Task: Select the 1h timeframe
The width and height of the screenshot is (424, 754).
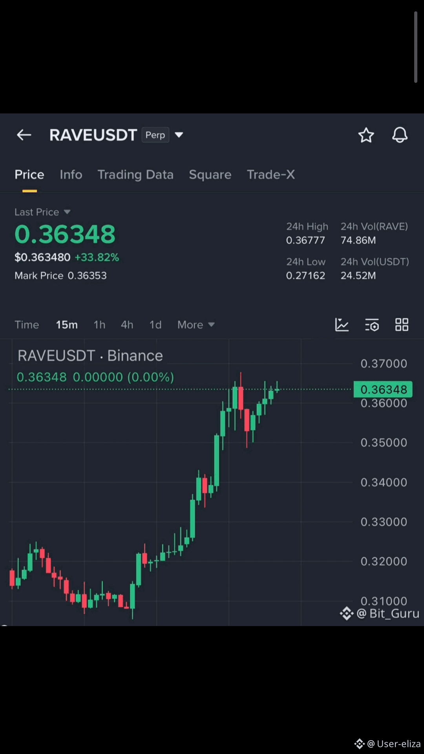Action: [x=99, y=325]
